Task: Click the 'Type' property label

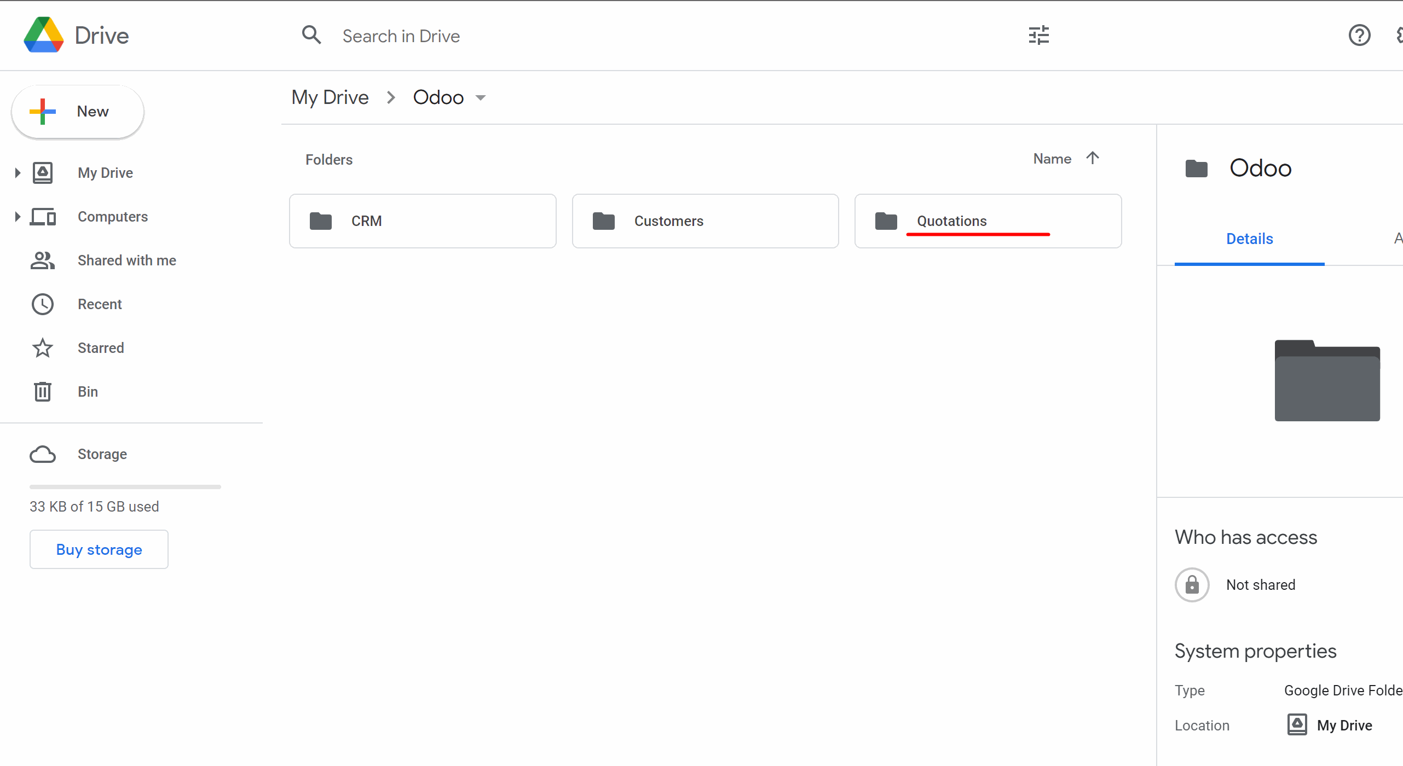Action: tap(1190, 690)
